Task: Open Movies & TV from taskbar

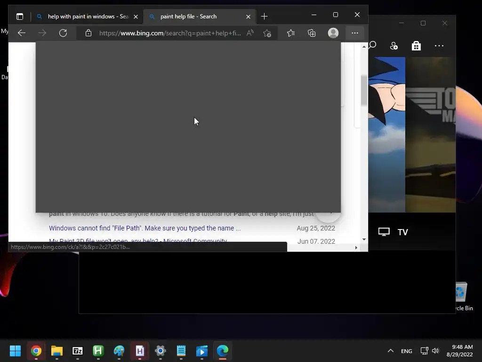Action: pyautogui.click(x=201, y=351)
